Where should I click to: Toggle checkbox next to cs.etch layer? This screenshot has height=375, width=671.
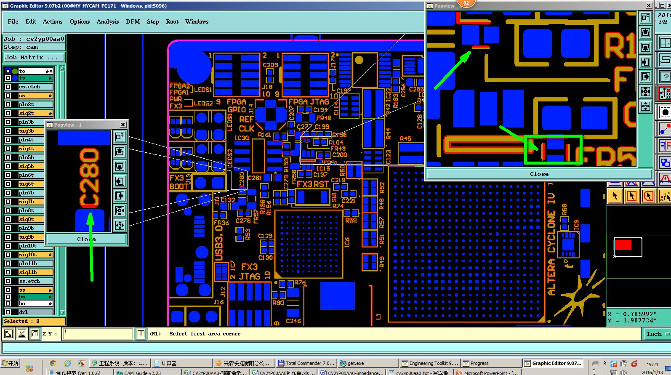pos(8,87)
